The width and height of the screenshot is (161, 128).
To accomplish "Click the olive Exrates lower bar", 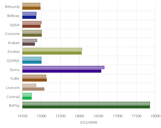I will point(52,53).
